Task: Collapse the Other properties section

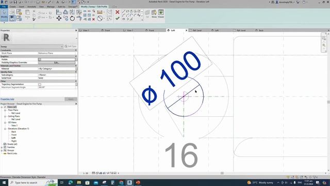Action: pos(76,81)
